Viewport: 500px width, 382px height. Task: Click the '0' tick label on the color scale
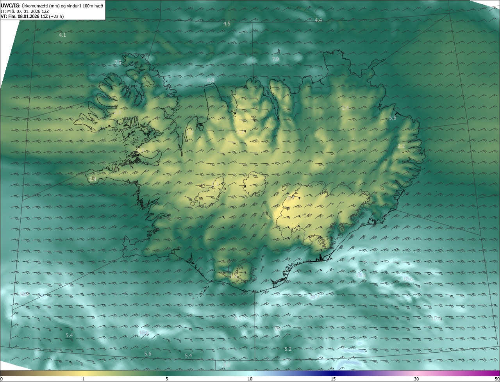click(x=2, y=379)
